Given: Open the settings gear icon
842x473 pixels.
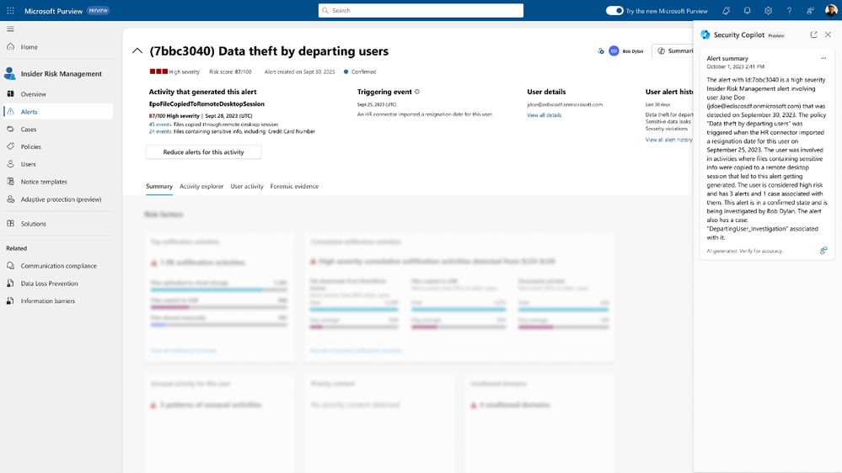Looking at the screenshot, I should [x=768, y=11].
